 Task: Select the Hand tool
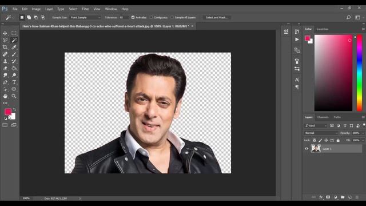(5, 96)
